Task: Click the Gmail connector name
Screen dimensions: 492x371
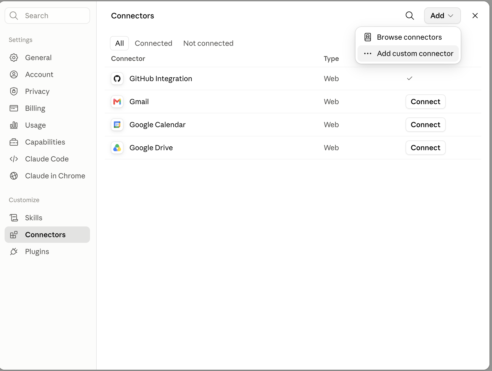Action: [139, 102]
